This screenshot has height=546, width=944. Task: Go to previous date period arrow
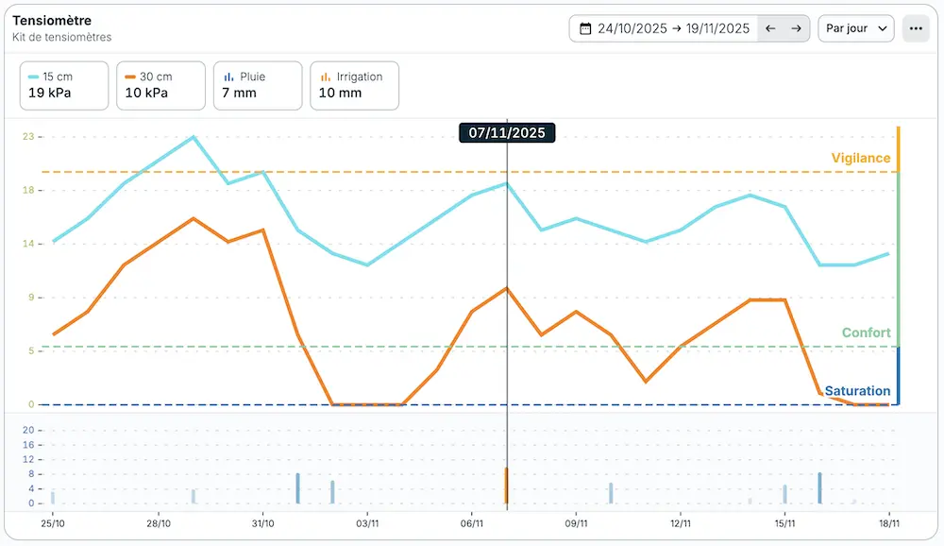tap(770, 28)
